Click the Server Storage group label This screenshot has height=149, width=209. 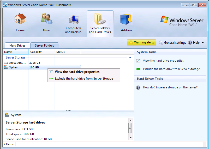pyautogui.click(x=15, y=57)
